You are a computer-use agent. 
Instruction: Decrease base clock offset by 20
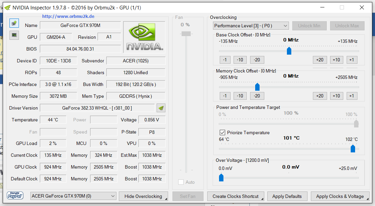[x=257, y=60]
